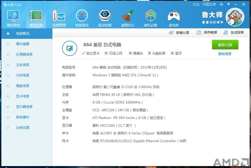Click the i5-2320 processor info text
This screenshot has height=168, width=251.
126,87
